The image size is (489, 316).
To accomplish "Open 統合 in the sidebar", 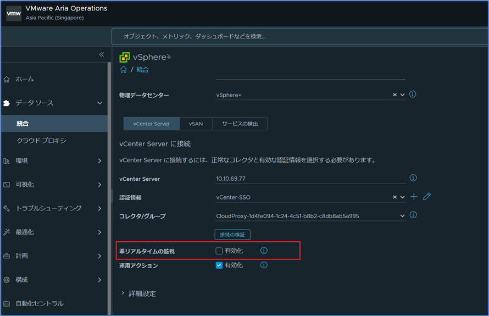I will pyautogui.click(x=54, y=124).
